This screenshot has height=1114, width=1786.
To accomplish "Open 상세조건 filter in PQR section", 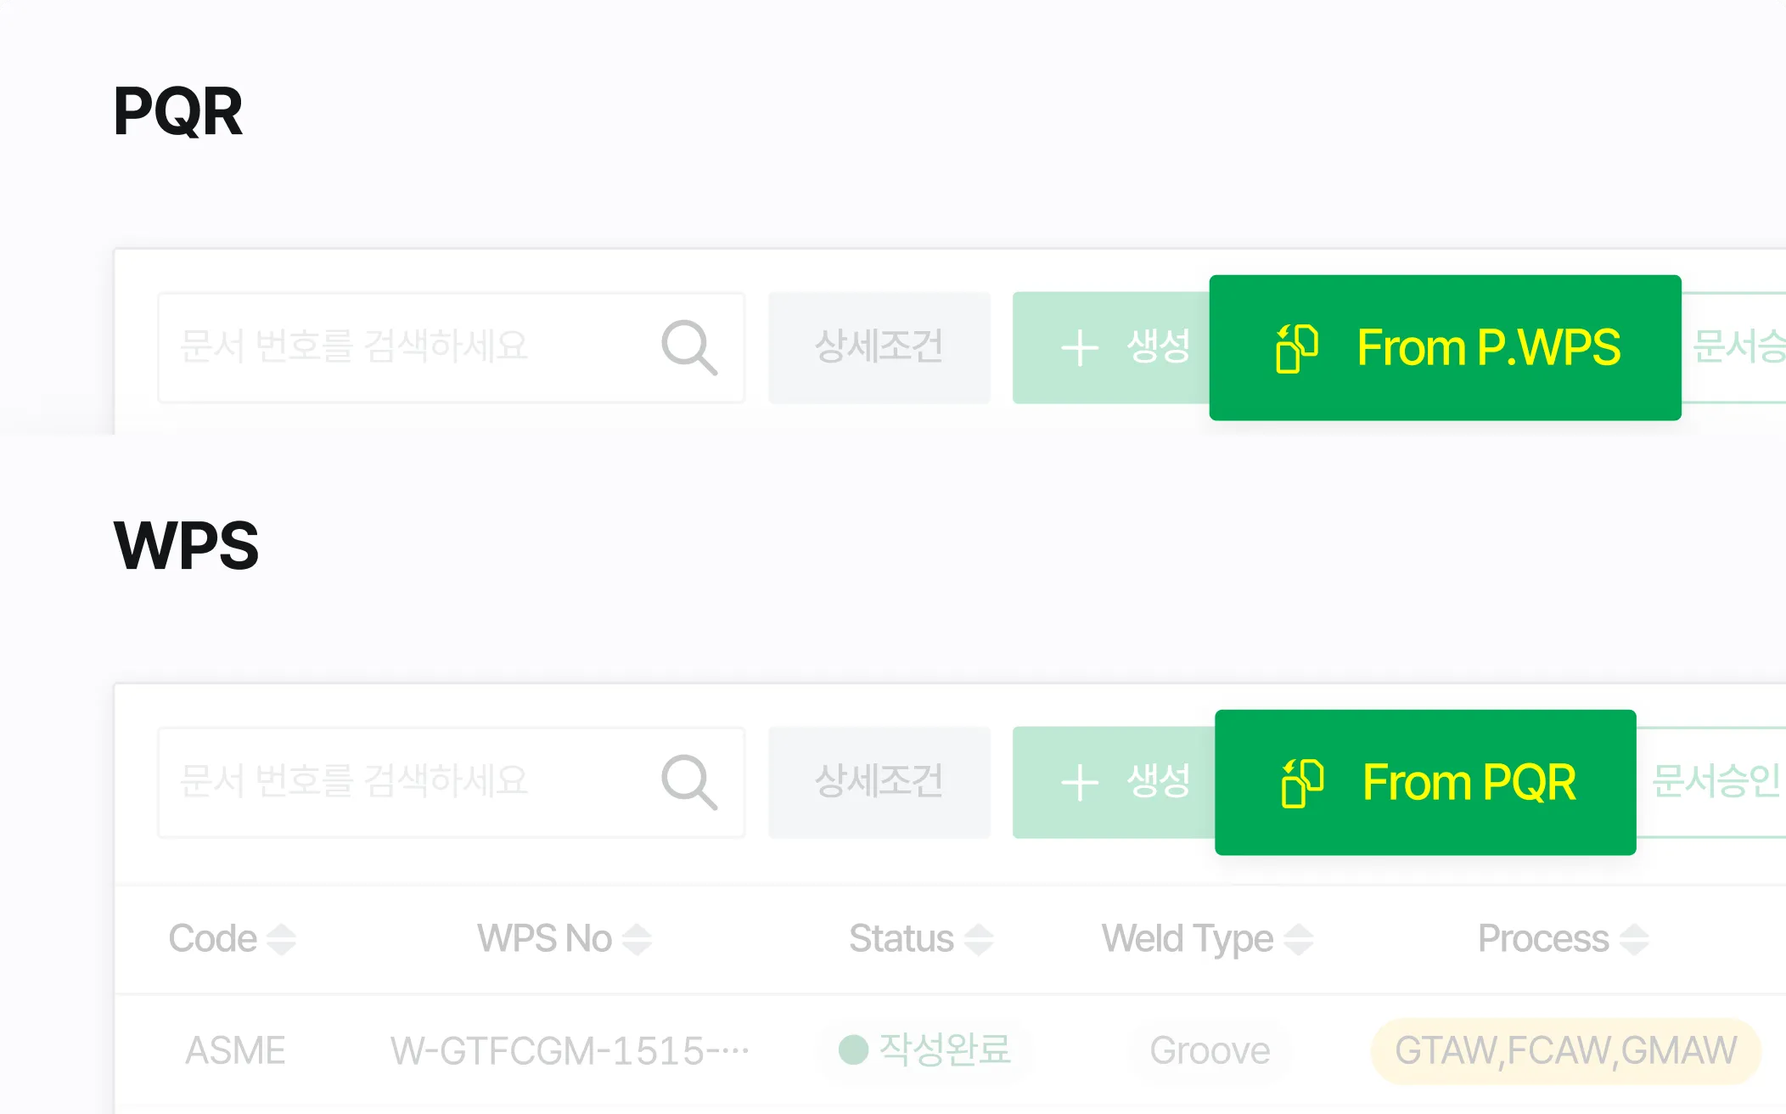I will [x=879, y=347].
